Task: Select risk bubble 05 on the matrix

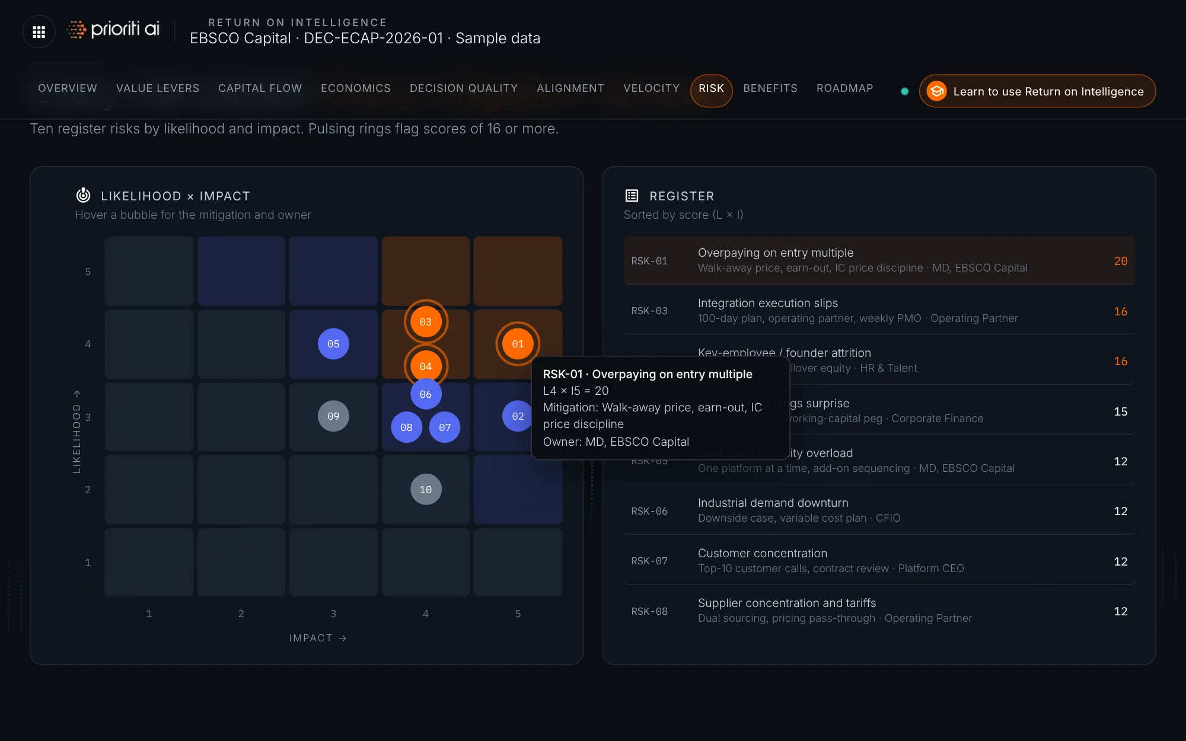Action: coord(333,344)
